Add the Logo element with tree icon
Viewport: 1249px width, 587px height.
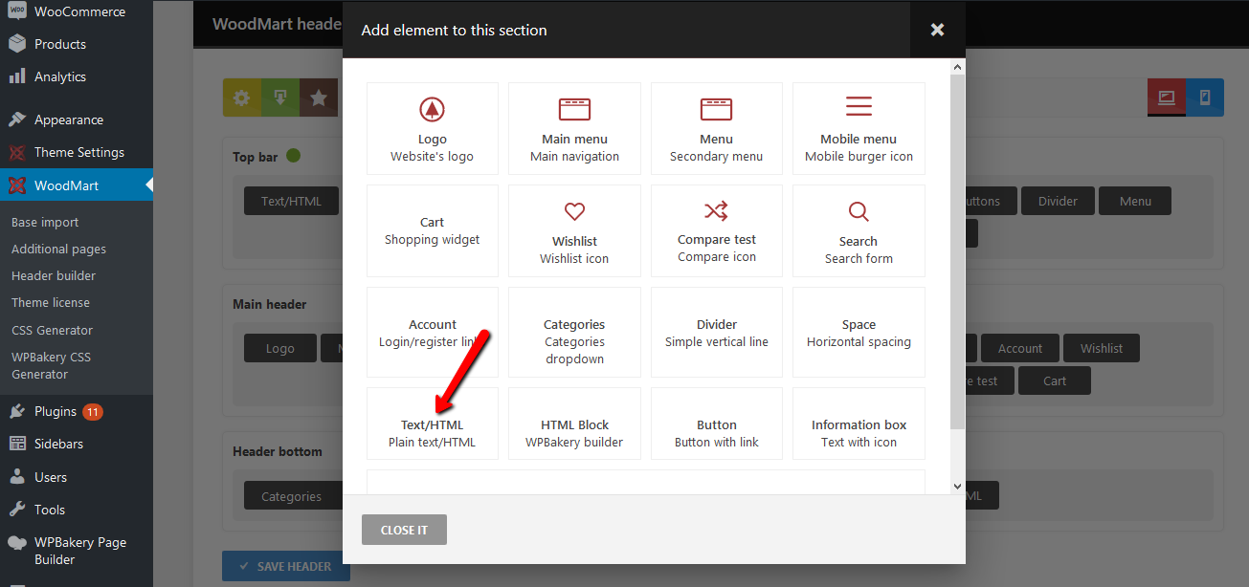[x=433, y=128]
